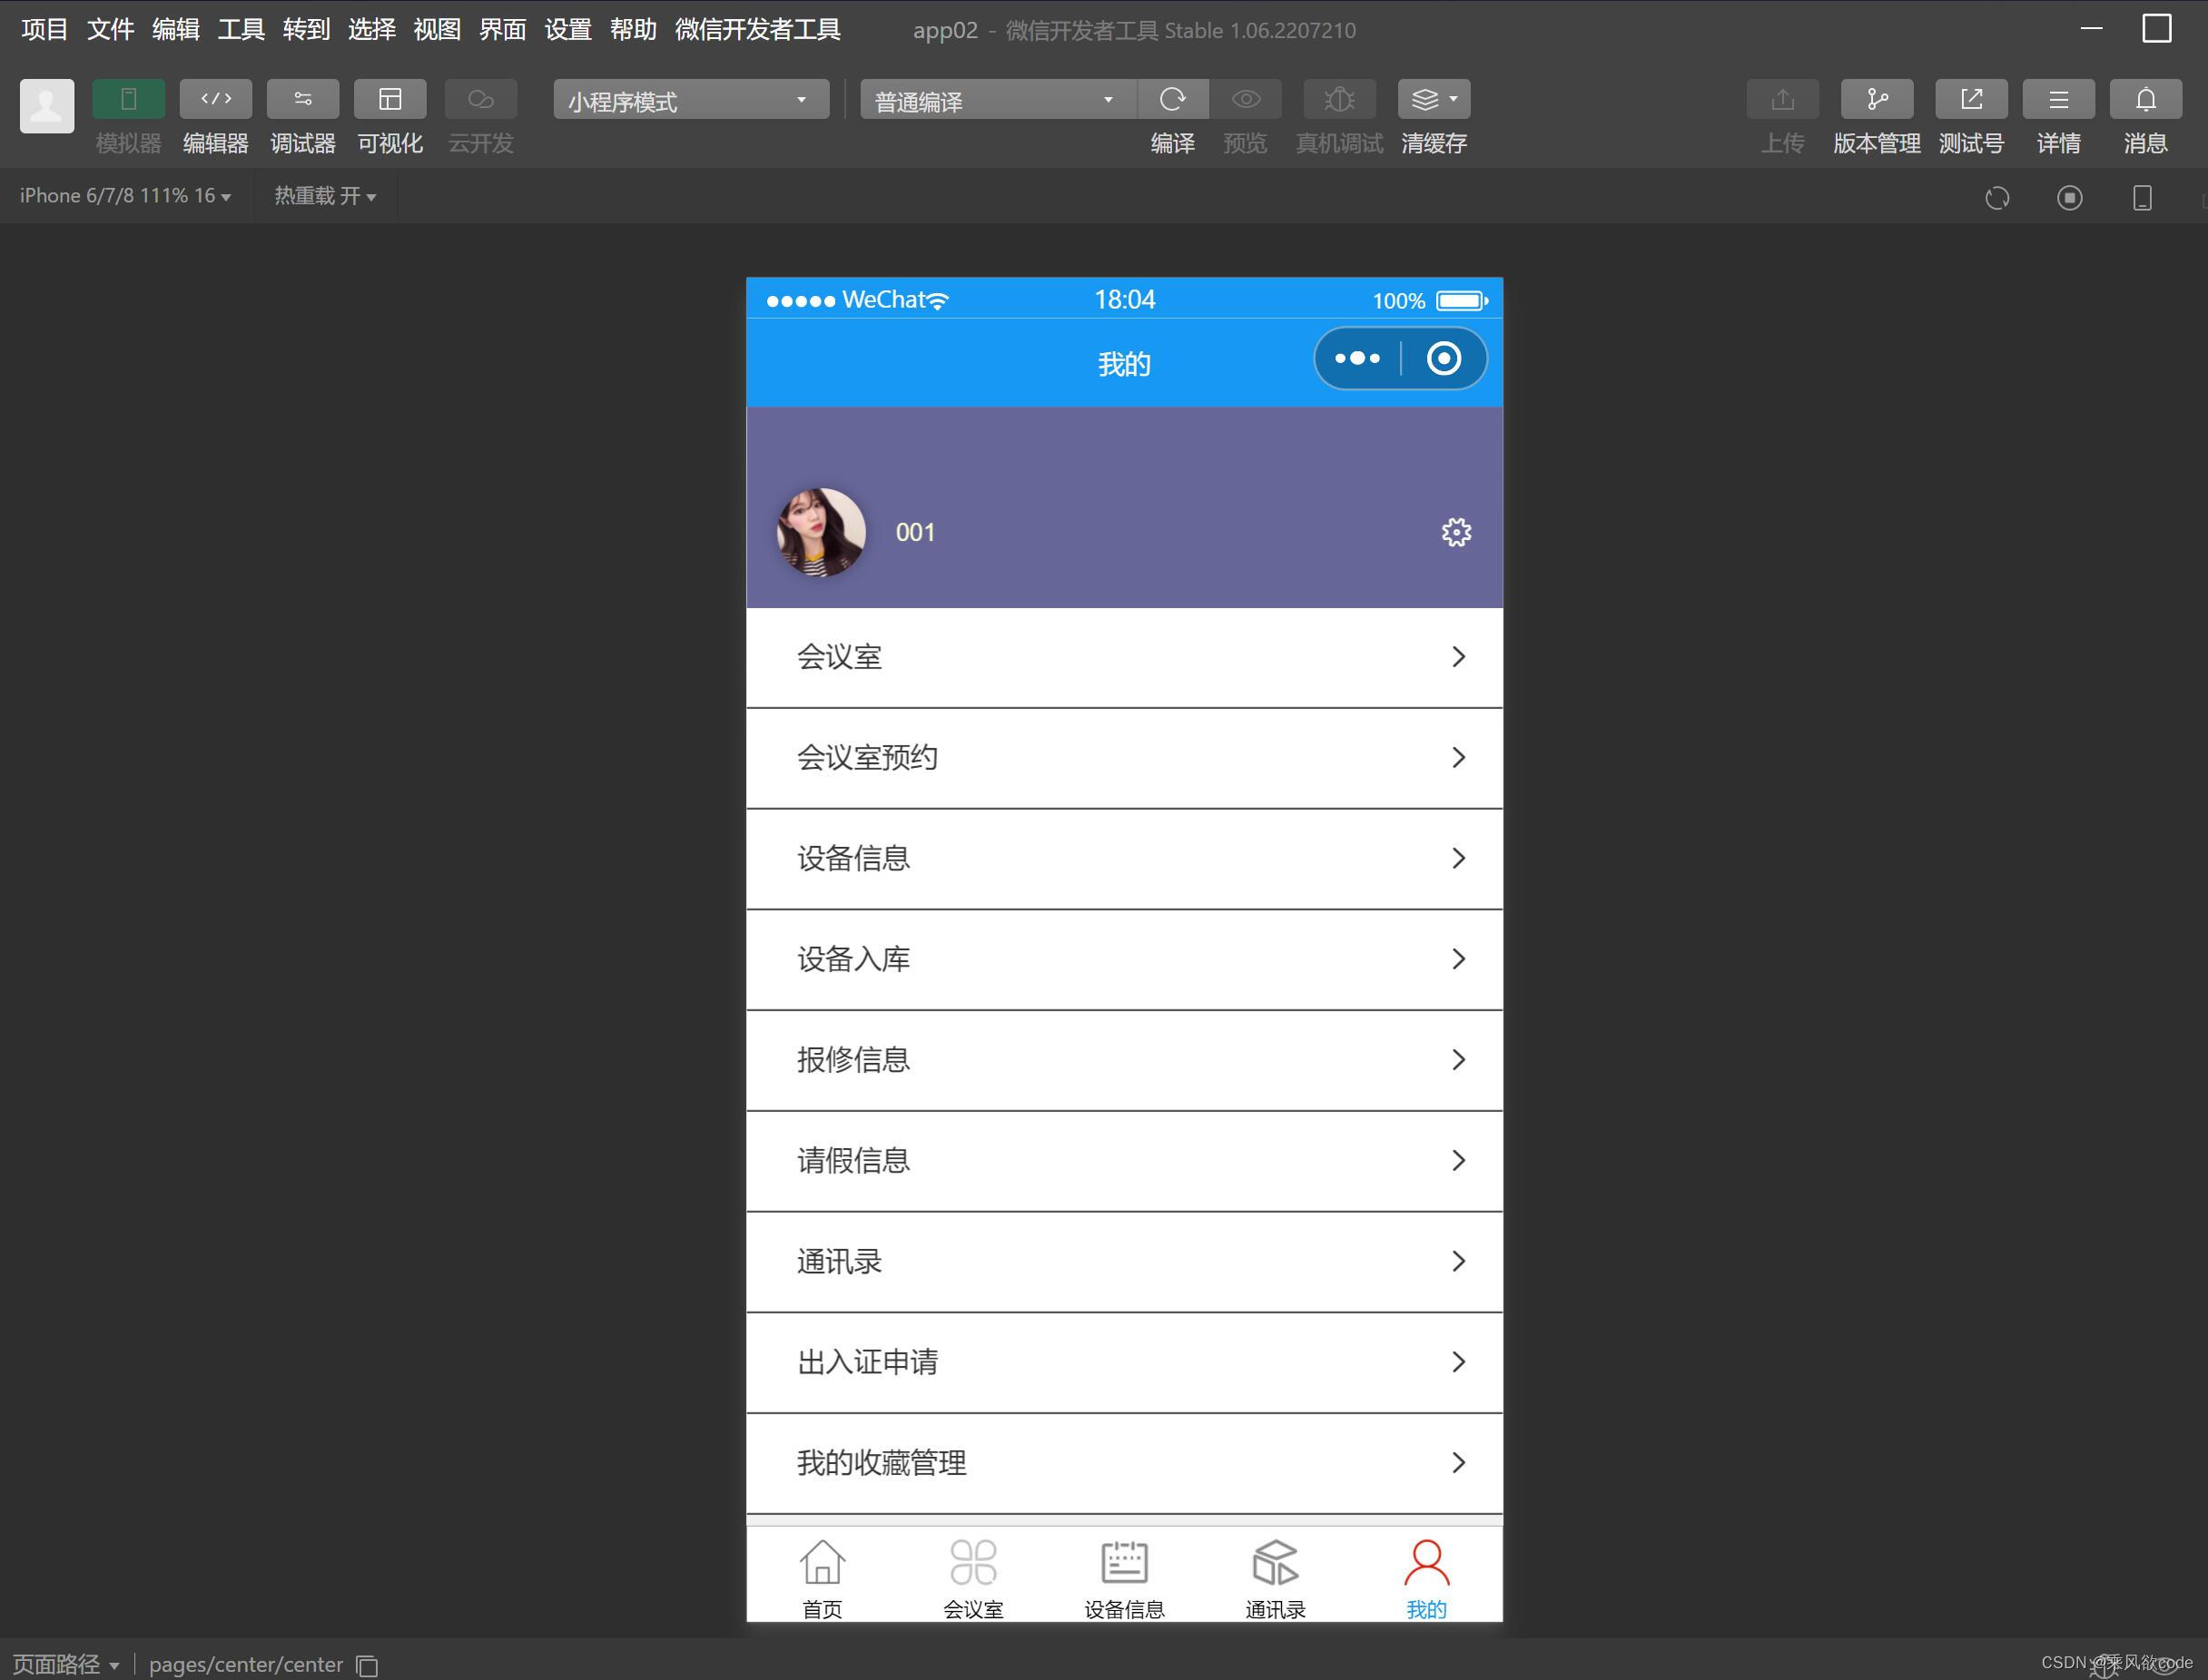Tap the settings gear on profile banner
Screen dimensions: 2208x1680
pos(1455,532)
